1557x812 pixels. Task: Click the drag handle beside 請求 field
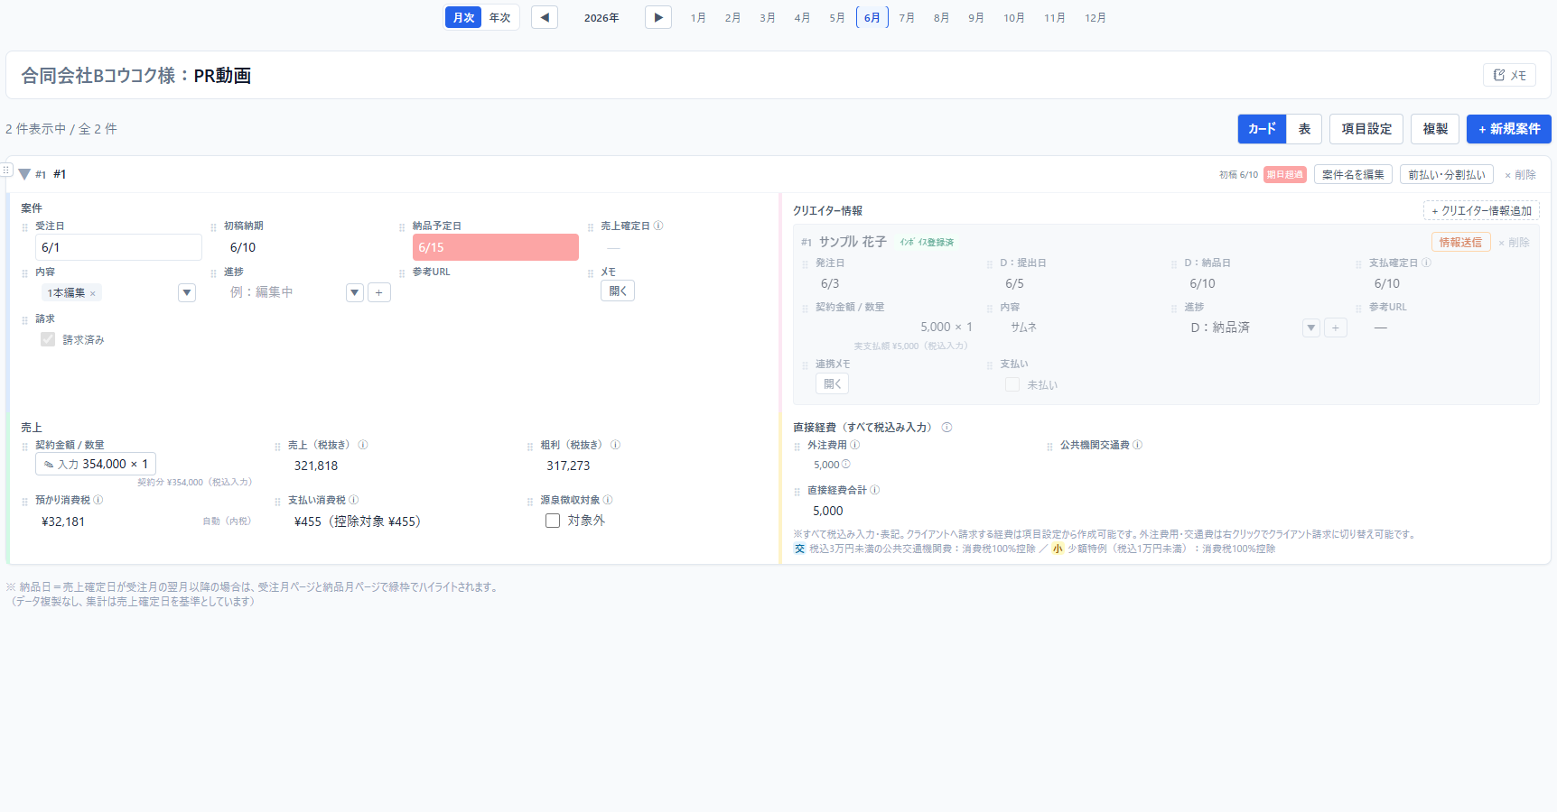click(x=25, y=320)
